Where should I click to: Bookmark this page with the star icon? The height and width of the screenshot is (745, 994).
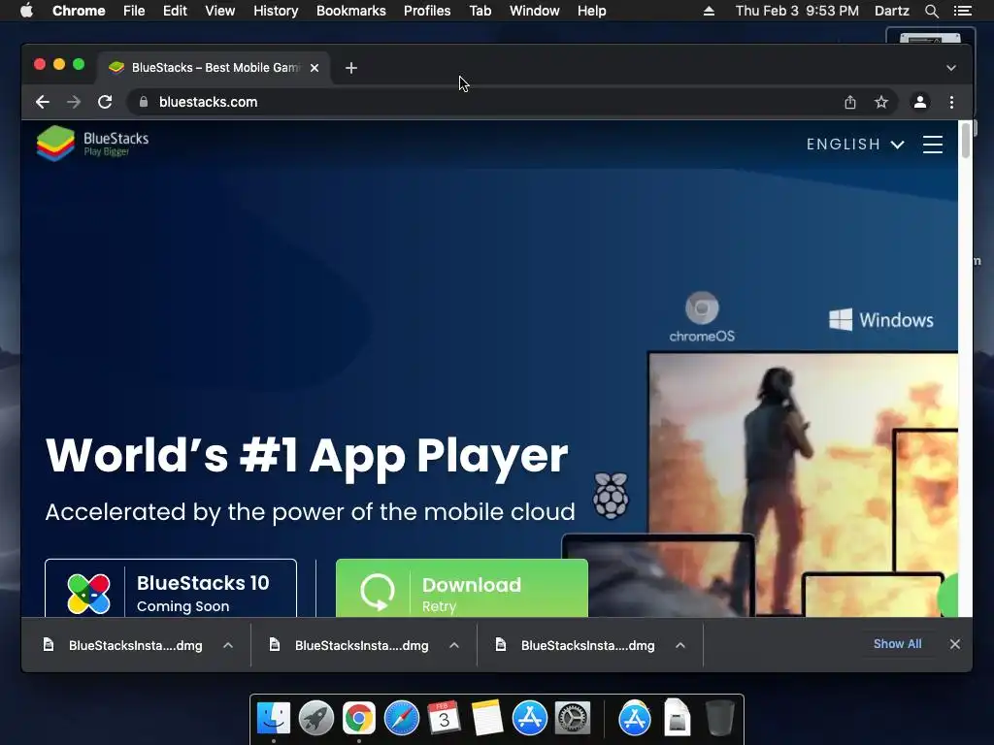point(881,102)
